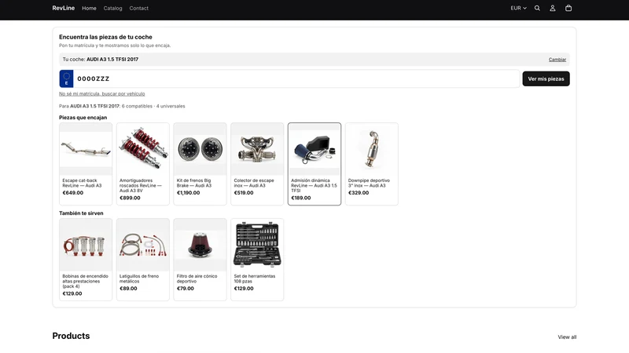Click the View all link
The height and width of the screenshot is (353, 629).
[x=567, y=337]
